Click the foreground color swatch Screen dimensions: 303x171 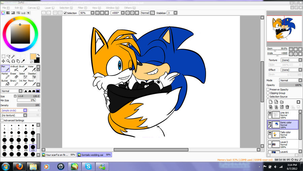pos(33,57)
